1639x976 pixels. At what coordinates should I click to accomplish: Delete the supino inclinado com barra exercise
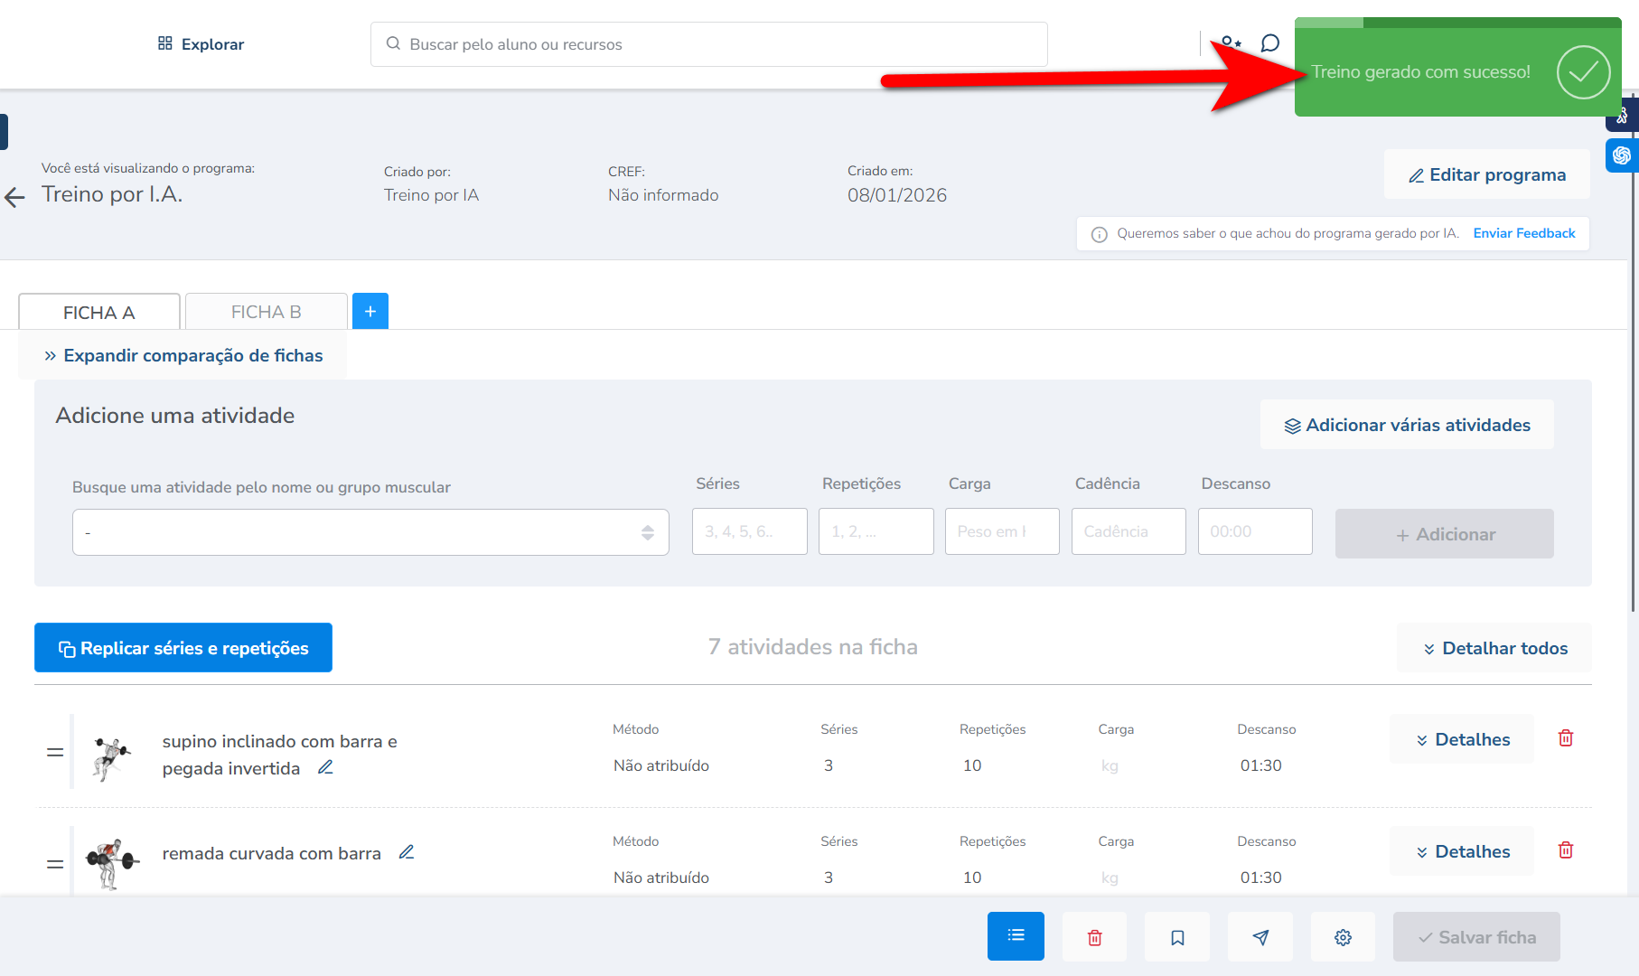tap(1566, 738)
